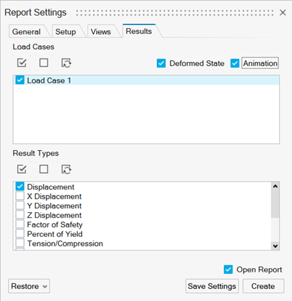Uncheck Load Case 1

20,80
